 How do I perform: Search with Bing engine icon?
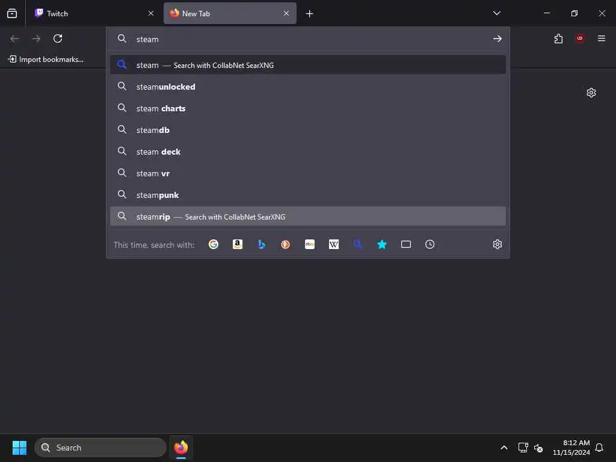pyautogui.click(x=262, y=244)
